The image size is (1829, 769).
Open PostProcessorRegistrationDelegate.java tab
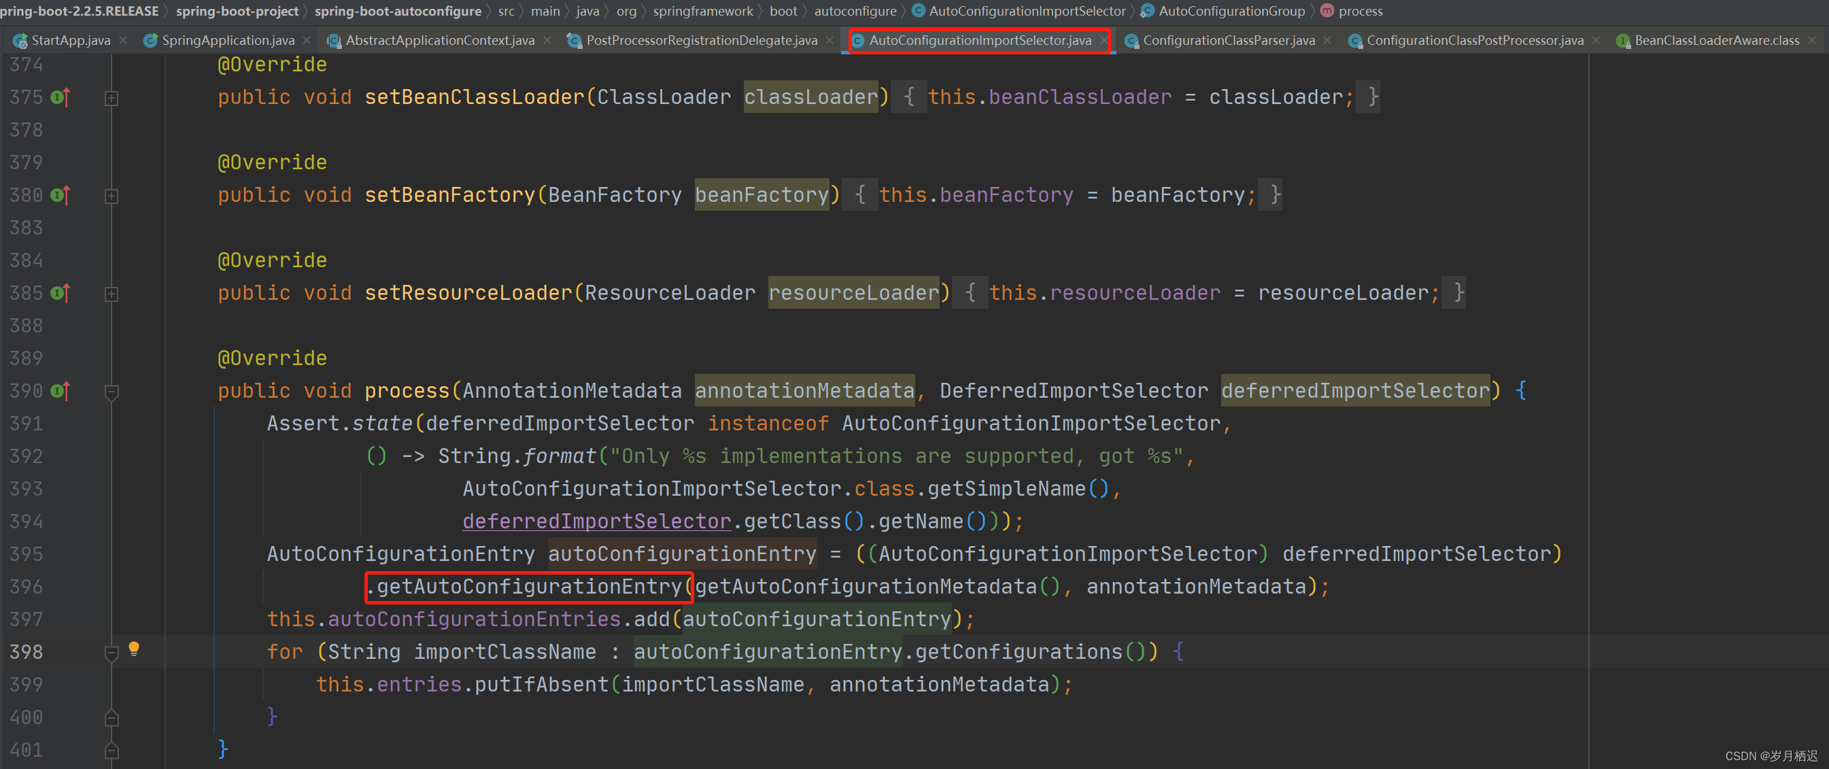701,41
